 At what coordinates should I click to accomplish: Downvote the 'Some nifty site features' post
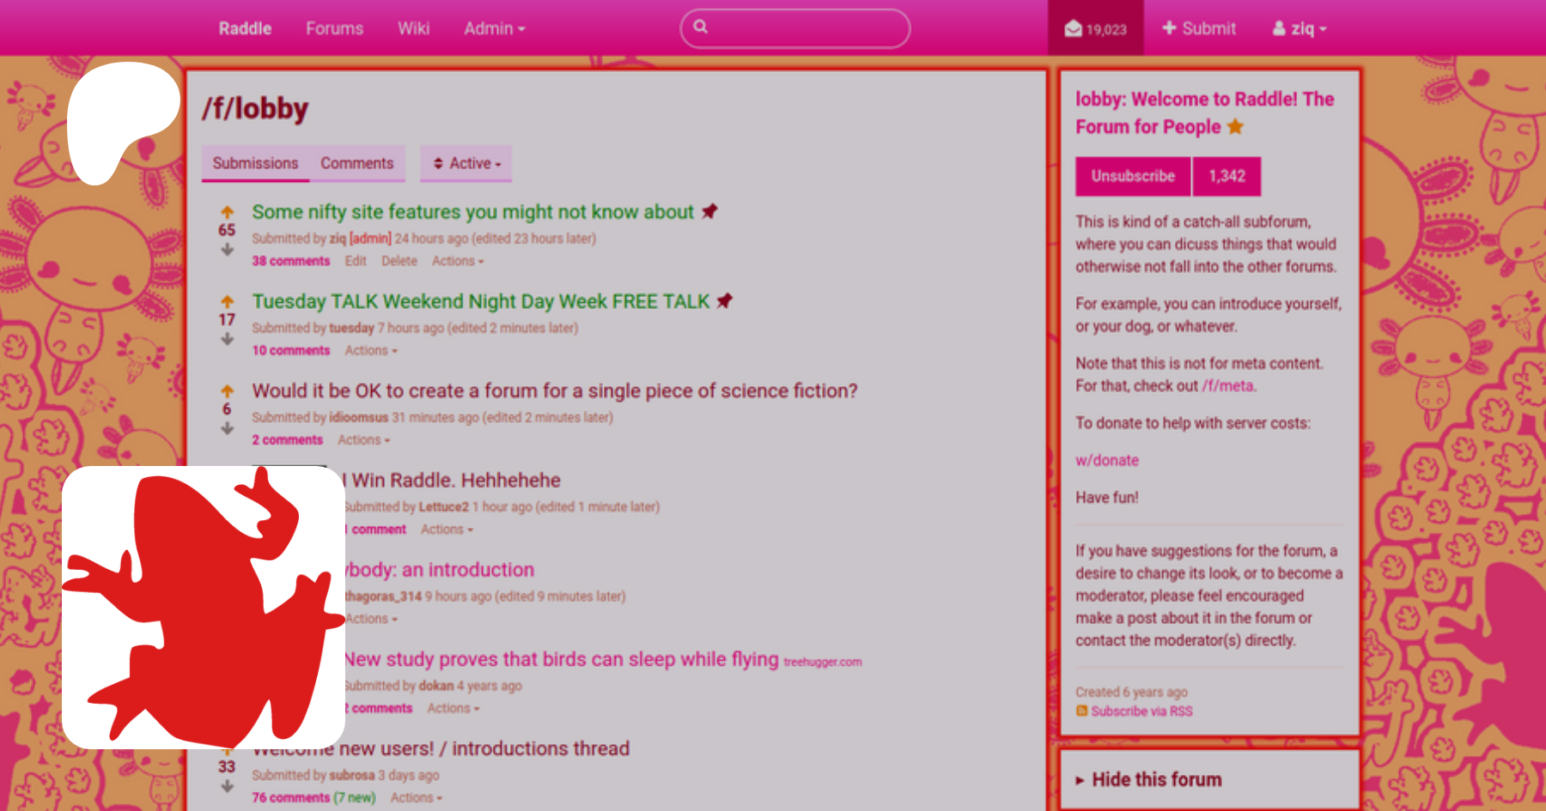[227, 250]
